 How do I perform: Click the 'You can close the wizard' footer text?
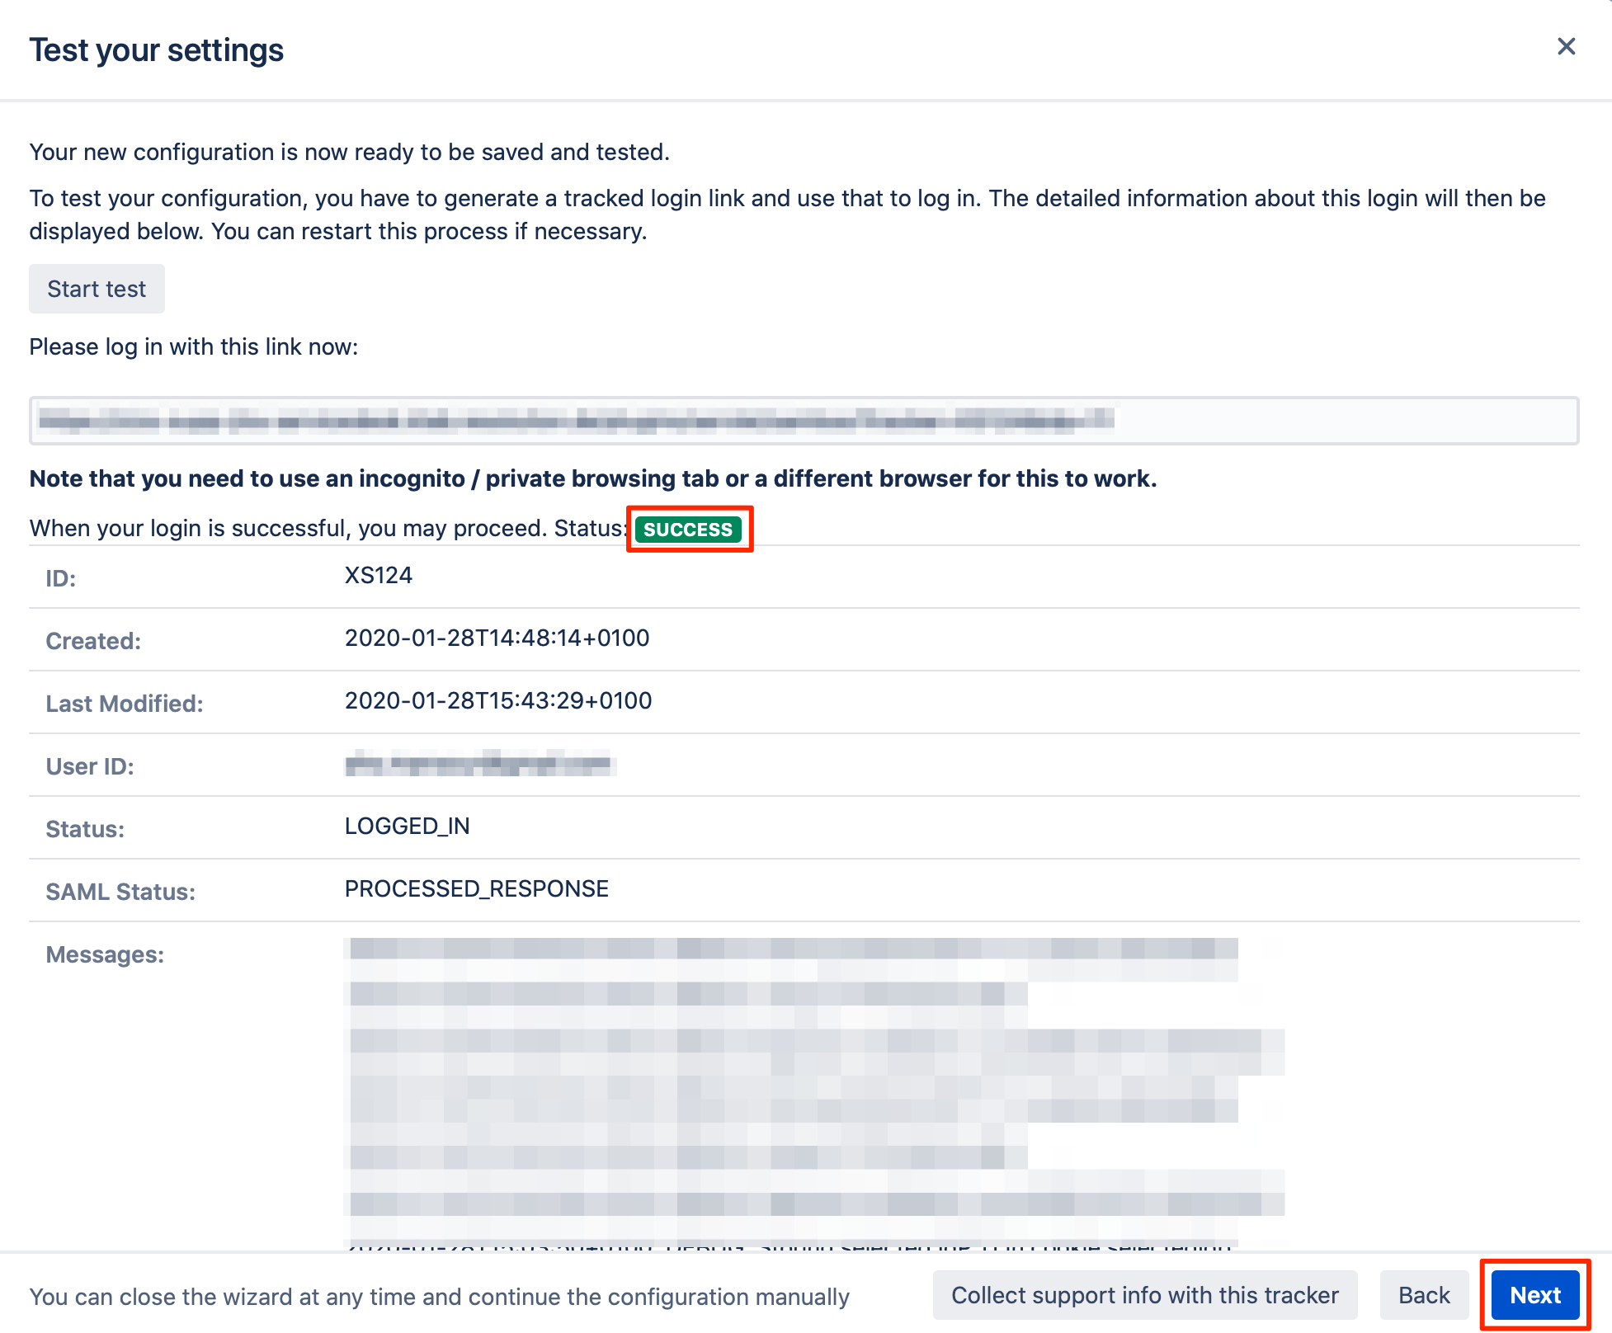(x=439, y=1297)
